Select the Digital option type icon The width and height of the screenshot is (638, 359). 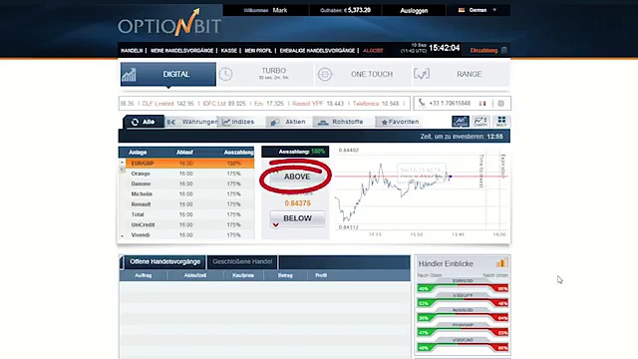129,75
